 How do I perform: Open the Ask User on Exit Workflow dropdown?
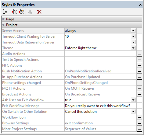tap(133, 100)
